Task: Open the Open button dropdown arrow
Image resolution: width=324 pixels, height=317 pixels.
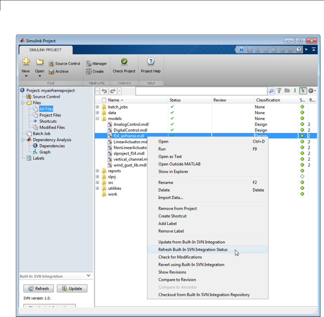Action: coord(40,76)
